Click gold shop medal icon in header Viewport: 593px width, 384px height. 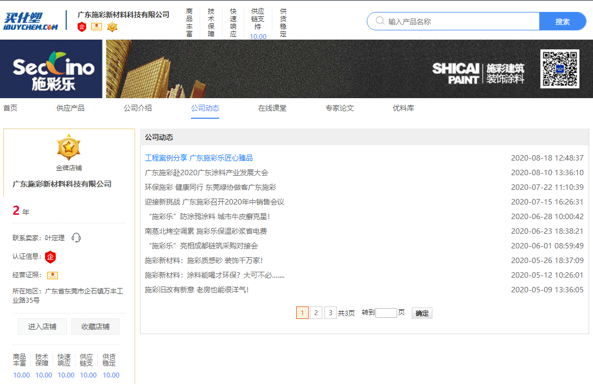coord(112,27)
